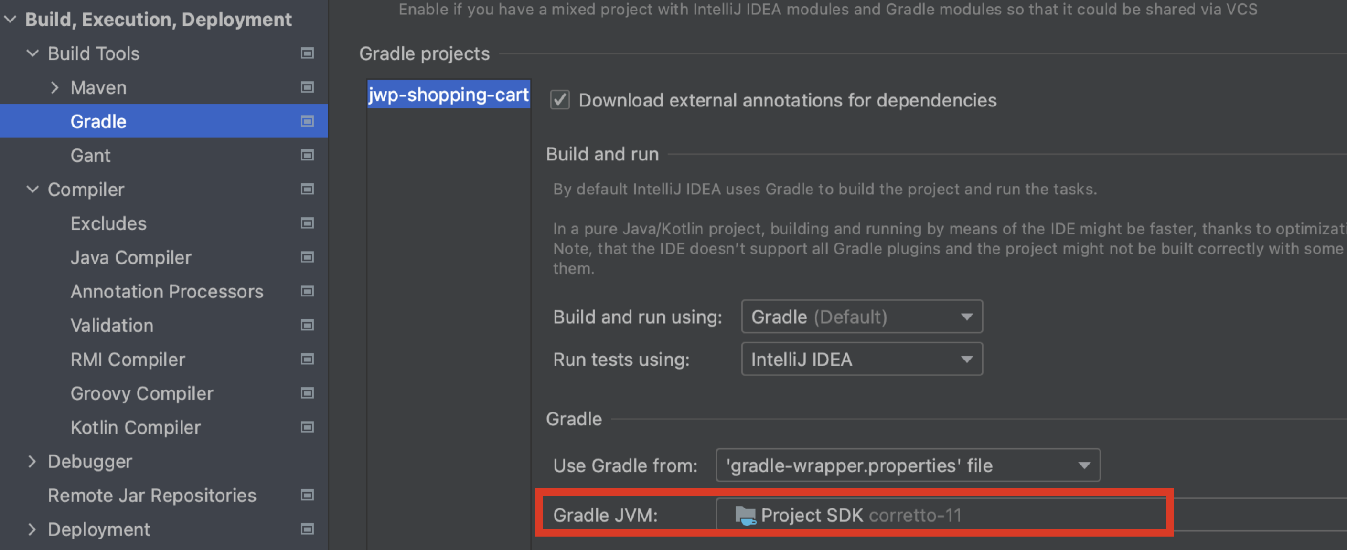Screen dimensions: 1347x550
Task: Open the Run tests using dropdown
Action: click(x=861, y=360)
